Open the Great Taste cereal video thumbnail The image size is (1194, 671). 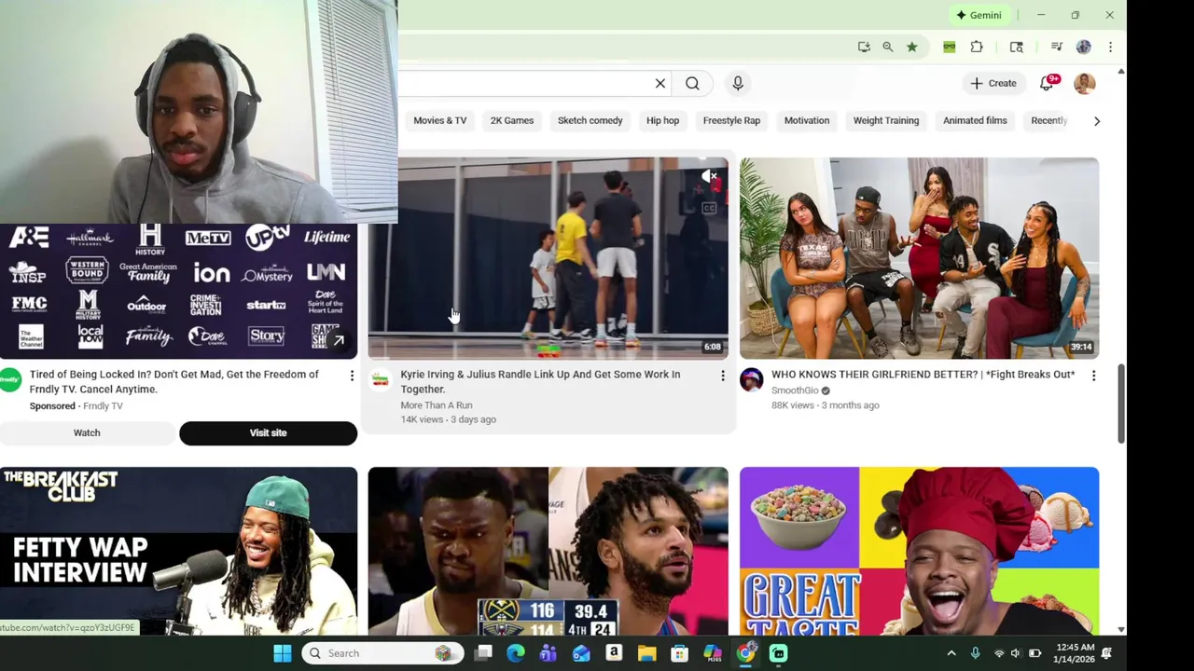click(x=919, y=552)
